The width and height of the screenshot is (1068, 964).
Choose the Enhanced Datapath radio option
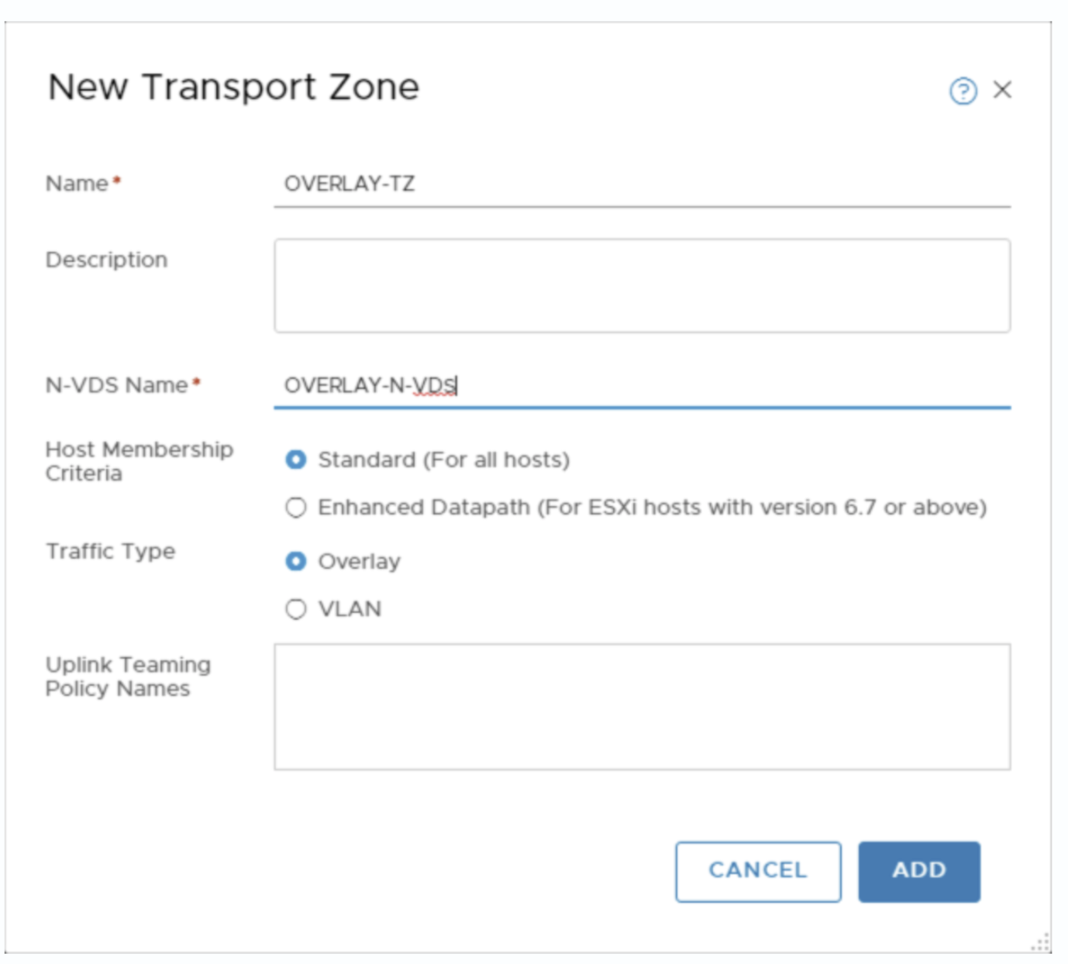click(296, 508)
